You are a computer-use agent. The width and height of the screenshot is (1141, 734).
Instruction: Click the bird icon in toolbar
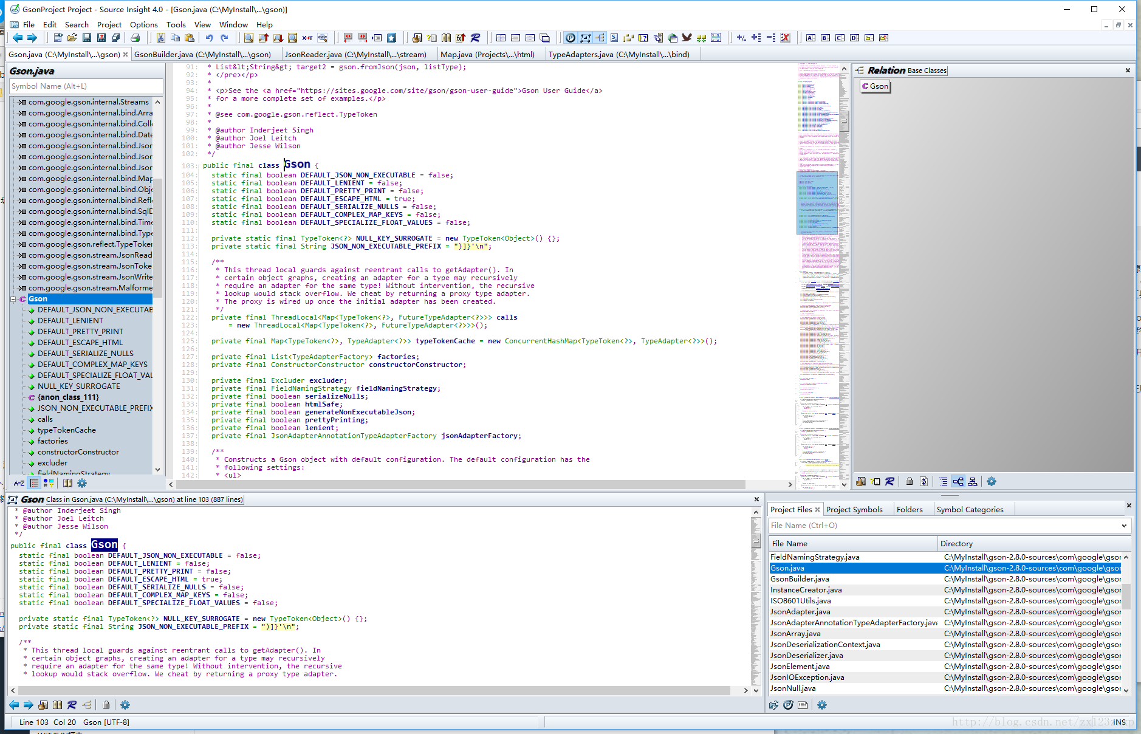tap(687, 38)
